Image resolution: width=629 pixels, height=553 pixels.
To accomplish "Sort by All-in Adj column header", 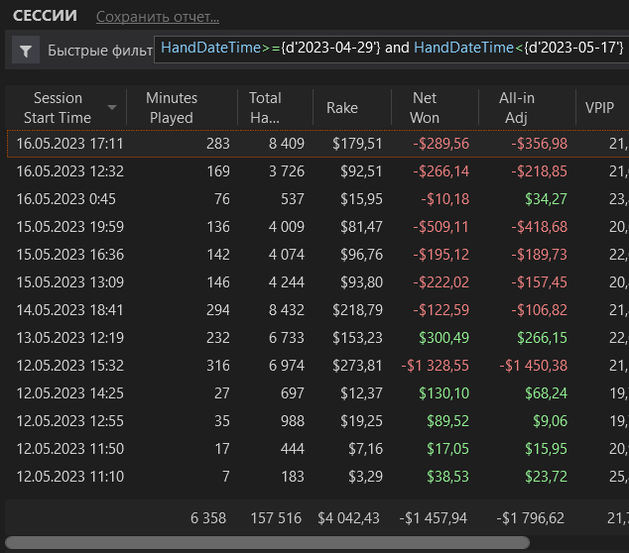I will pos(517,107).
